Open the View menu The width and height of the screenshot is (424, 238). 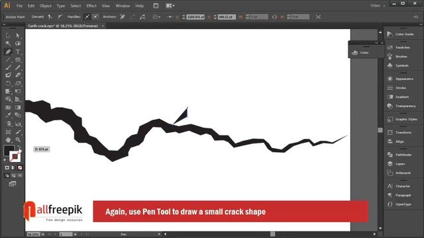pos(106,6)
